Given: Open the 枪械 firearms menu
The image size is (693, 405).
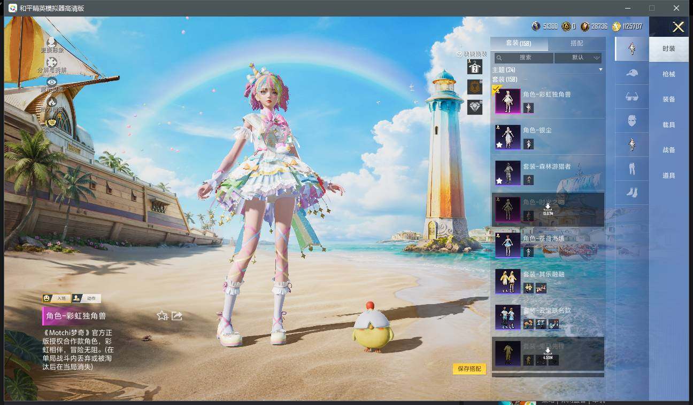Looking at the screenshot, I should [669, 74].
